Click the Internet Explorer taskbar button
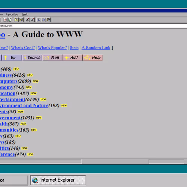The height and width of the screenshot is (187, 187). 58,180
